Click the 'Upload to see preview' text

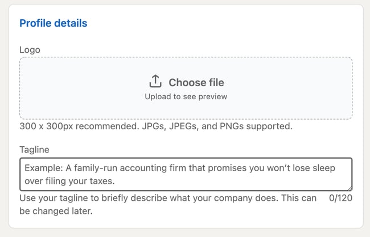186,97
